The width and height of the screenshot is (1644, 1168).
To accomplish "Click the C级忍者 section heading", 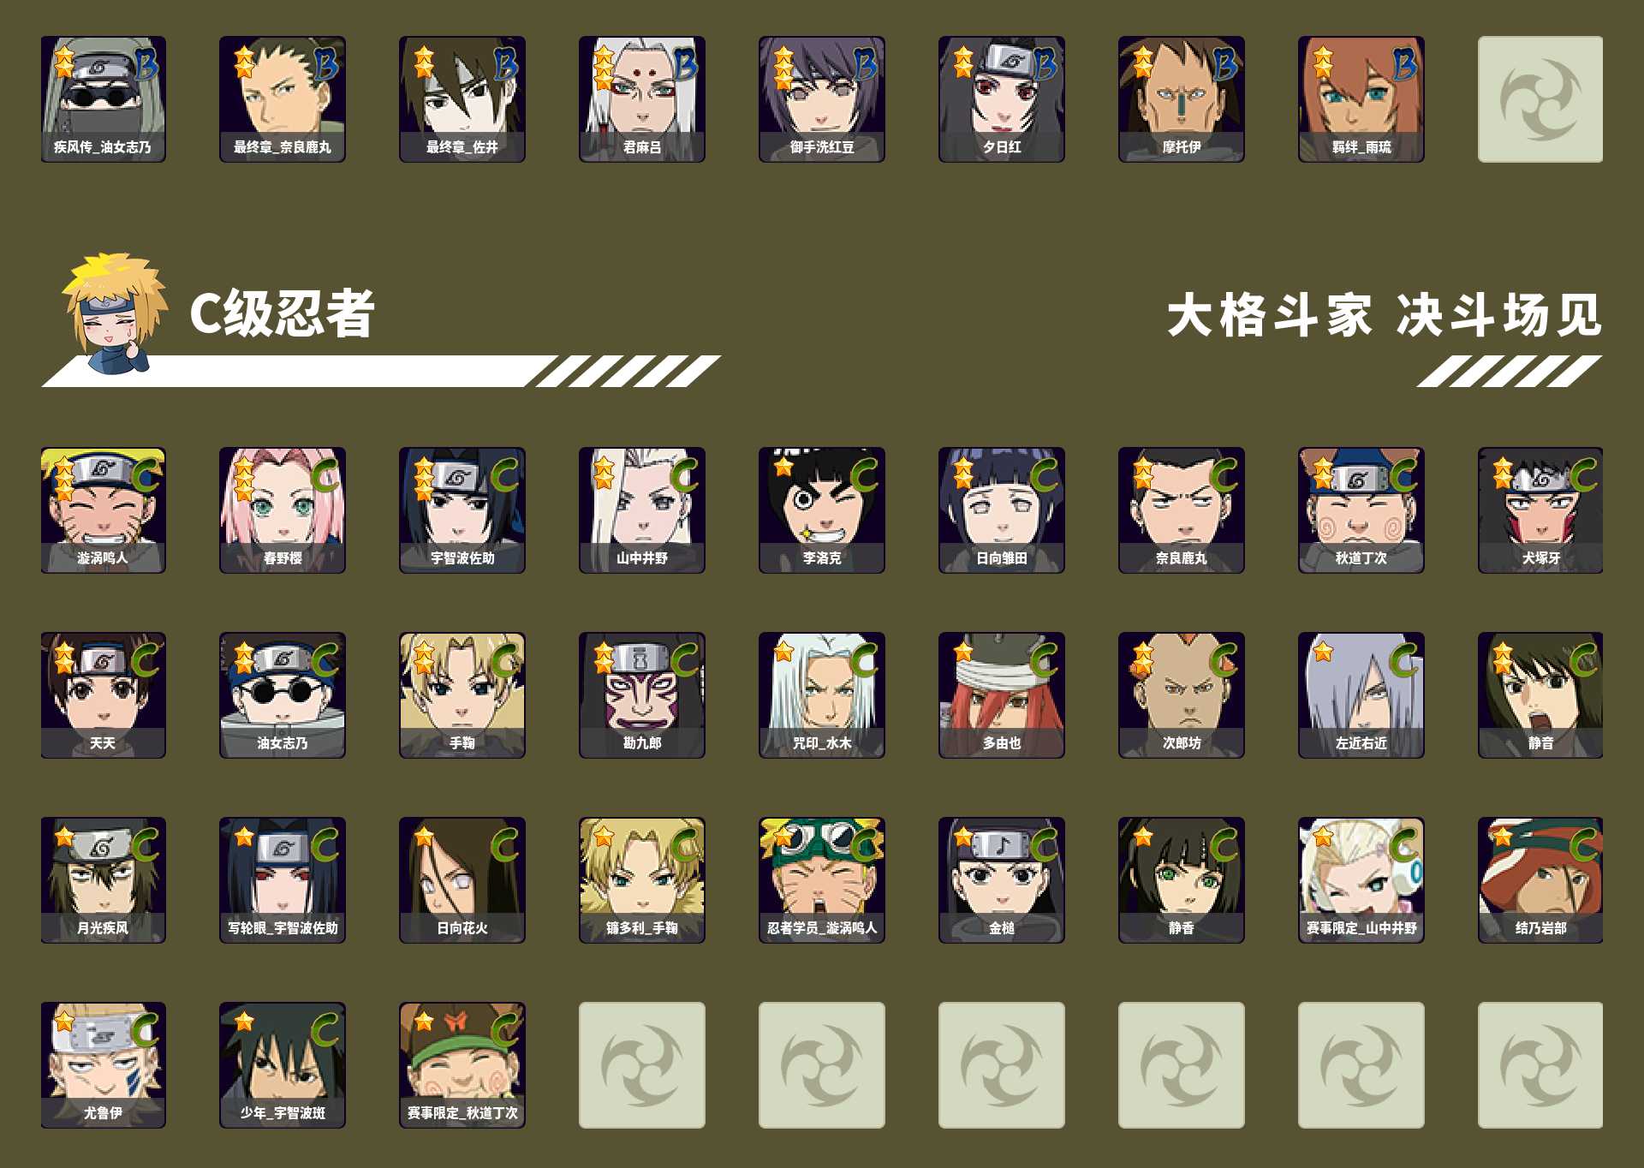I will coord(283,313).
